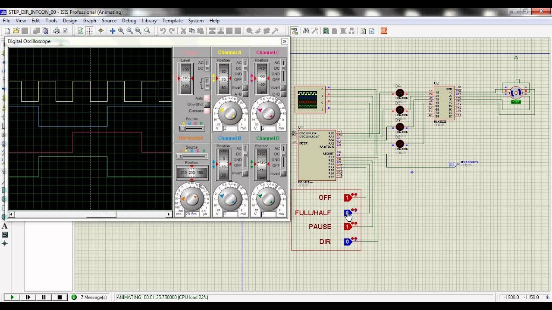Click the Print icon in toolbar
The width and height of the screenshot is (552, 310).
(56, 31)
